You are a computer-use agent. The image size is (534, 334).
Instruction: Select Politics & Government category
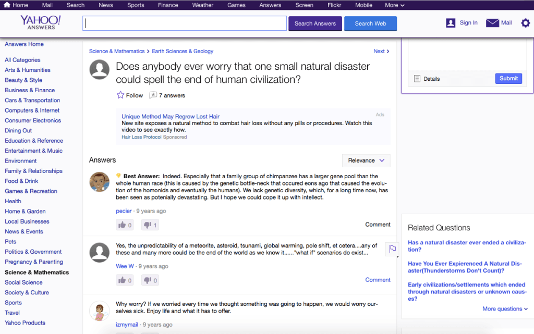coord(33,252)
